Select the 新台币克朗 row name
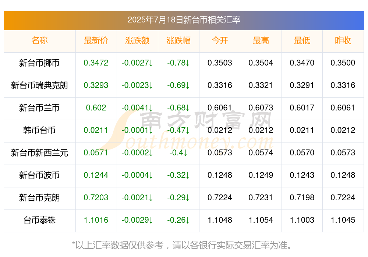This screenshot has width=368, height=257. [x=39, y=198]
